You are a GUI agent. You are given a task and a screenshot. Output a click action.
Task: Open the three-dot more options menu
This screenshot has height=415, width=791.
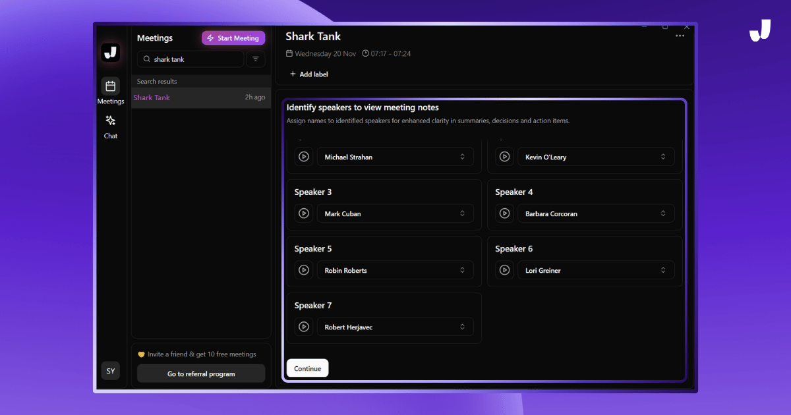coord(680,36)
